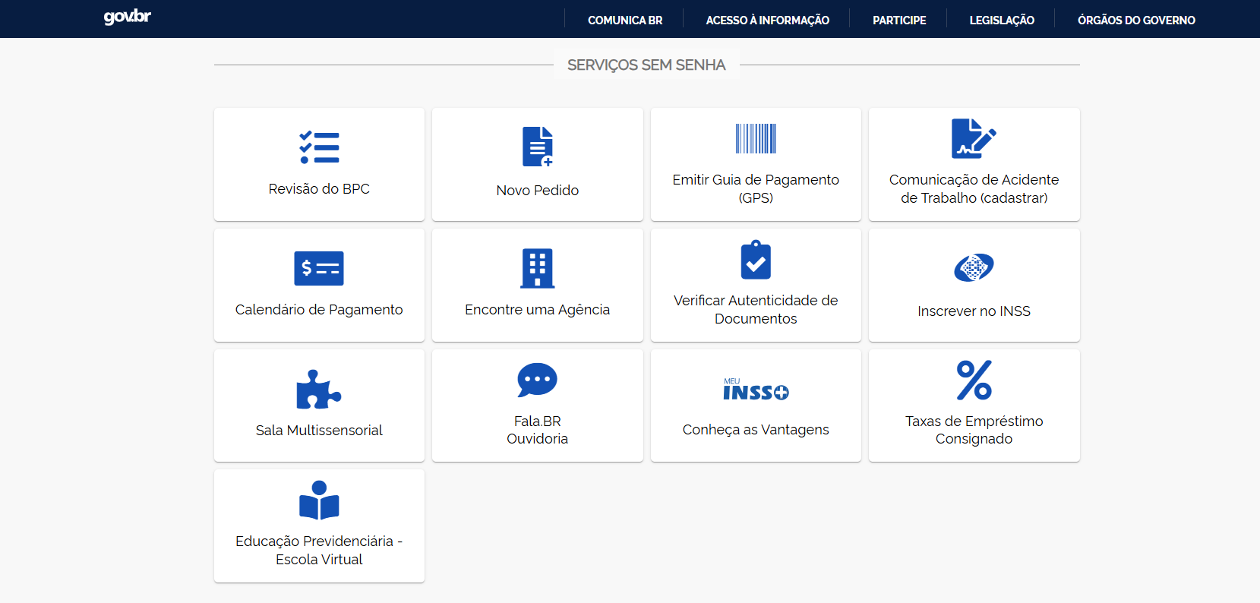Image resolution: width=1260 pixels, height=603 pixels.
Task: Open the Novo Pedido document icon
Action: coord(537,147)
